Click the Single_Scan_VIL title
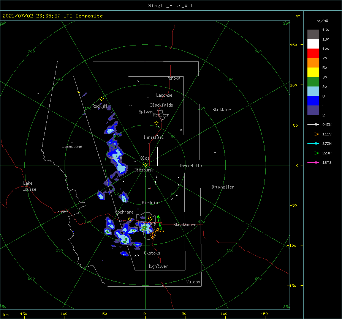The height and width of the screenshot is (319, 342). coord(171,6)
